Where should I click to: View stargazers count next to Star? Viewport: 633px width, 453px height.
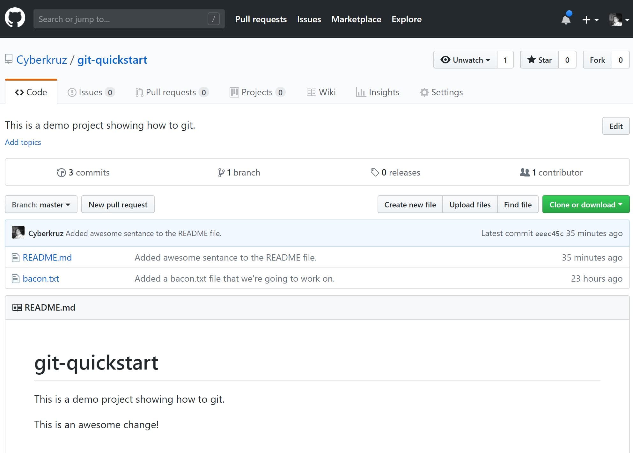click(x=567, y=60)
